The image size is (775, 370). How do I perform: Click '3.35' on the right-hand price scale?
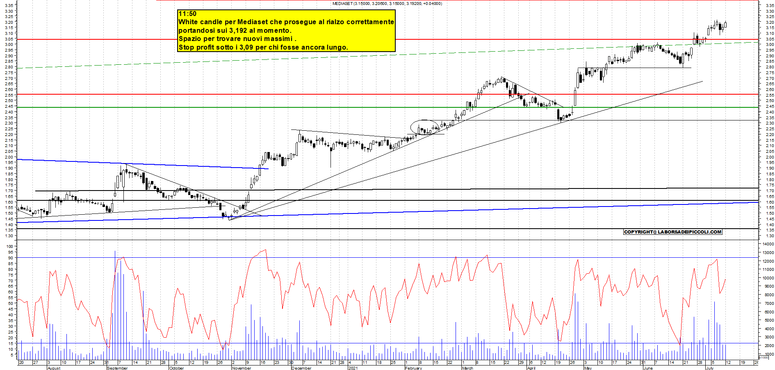[770, 6]
